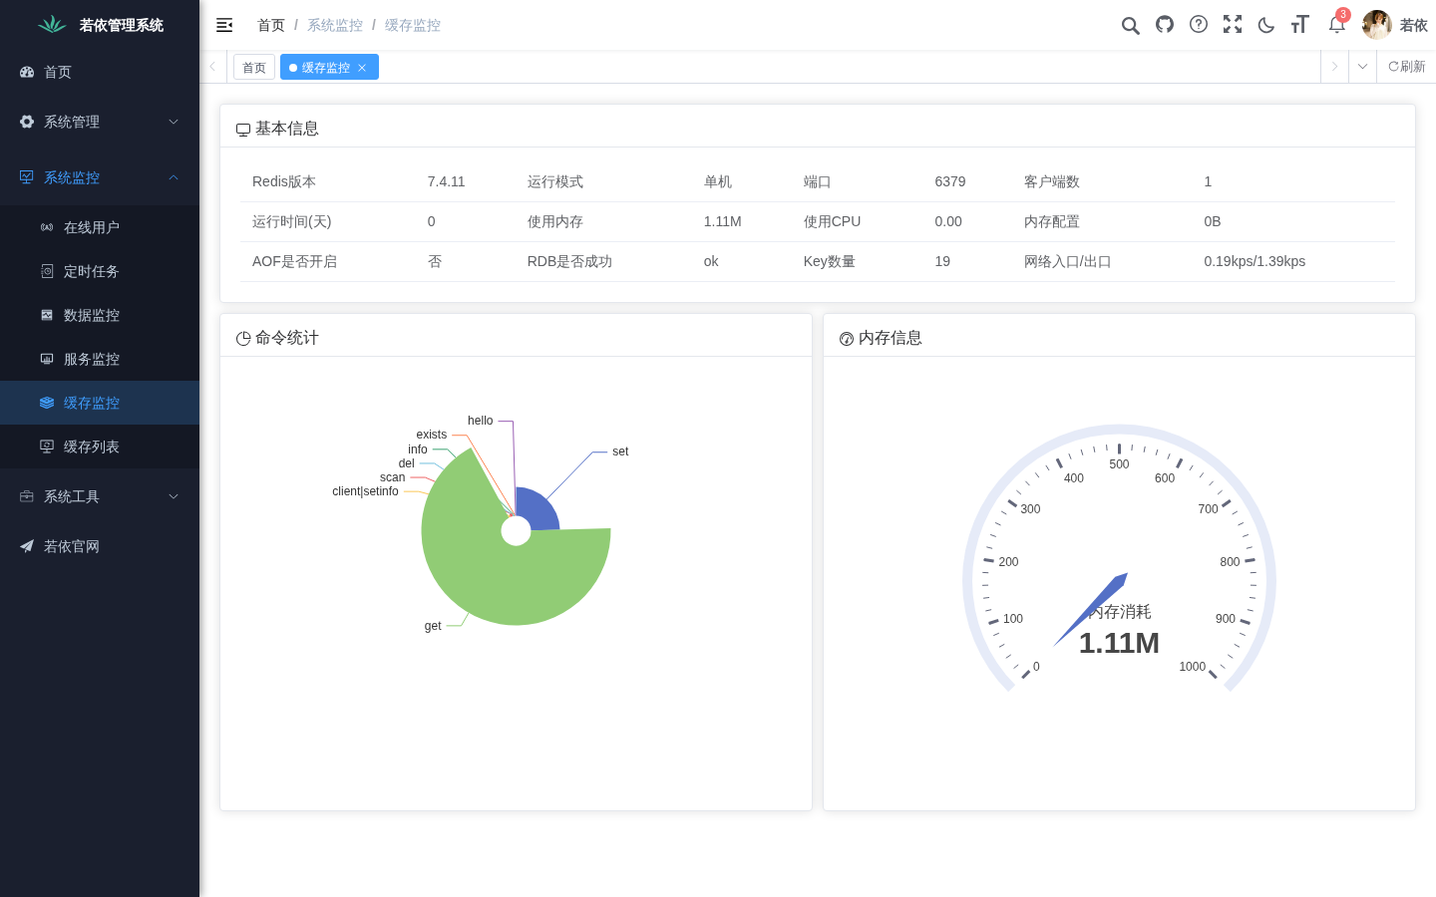The width and height of the screenshot is (1436, 897).
Task: Open the search icon in header
Action: 1130,25
